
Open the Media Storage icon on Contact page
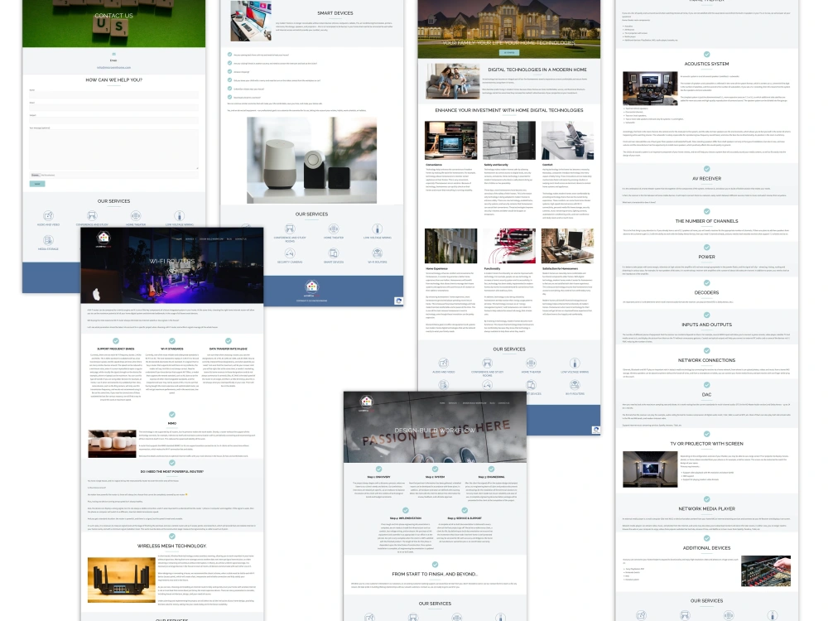49,240
